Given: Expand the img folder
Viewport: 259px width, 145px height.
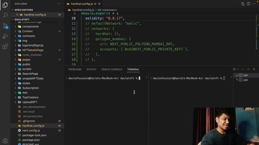Looking at the screenshot, I should (15, 41).
